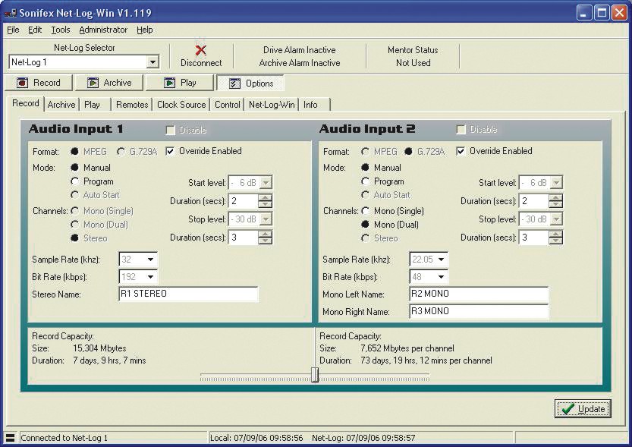Viewport: 632px width, 447px height.
Task: Click the Sonifex title bar app icon
Action: coord(10,14)
